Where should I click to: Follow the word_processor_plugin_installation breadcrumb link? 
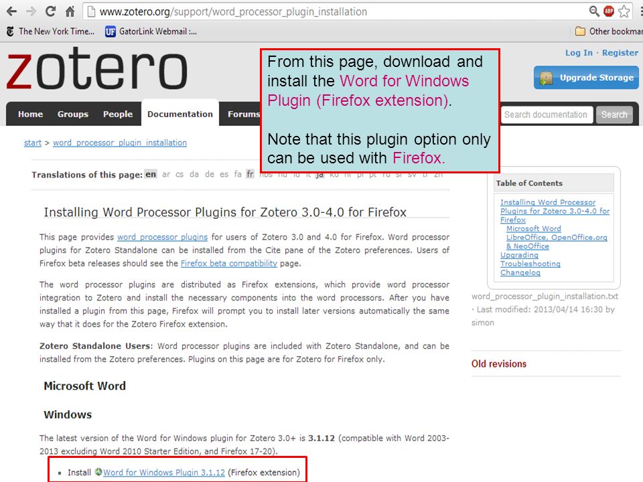[120, 143]
